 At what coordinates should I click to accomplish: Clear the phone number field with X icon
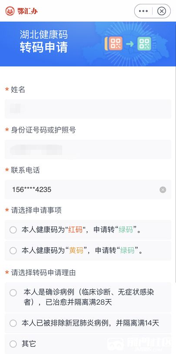click(163, 190)
